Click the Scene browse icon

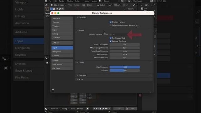(100, 1)
